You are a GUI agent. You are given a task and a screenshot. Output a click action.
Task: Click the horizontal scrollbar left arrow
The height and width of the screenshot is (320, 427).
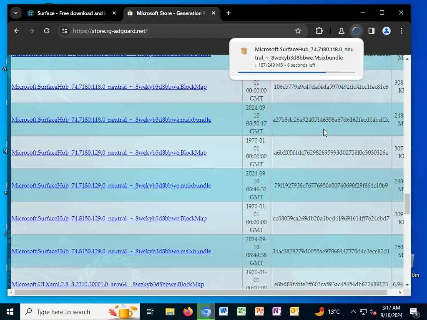(x=10, y=292)
